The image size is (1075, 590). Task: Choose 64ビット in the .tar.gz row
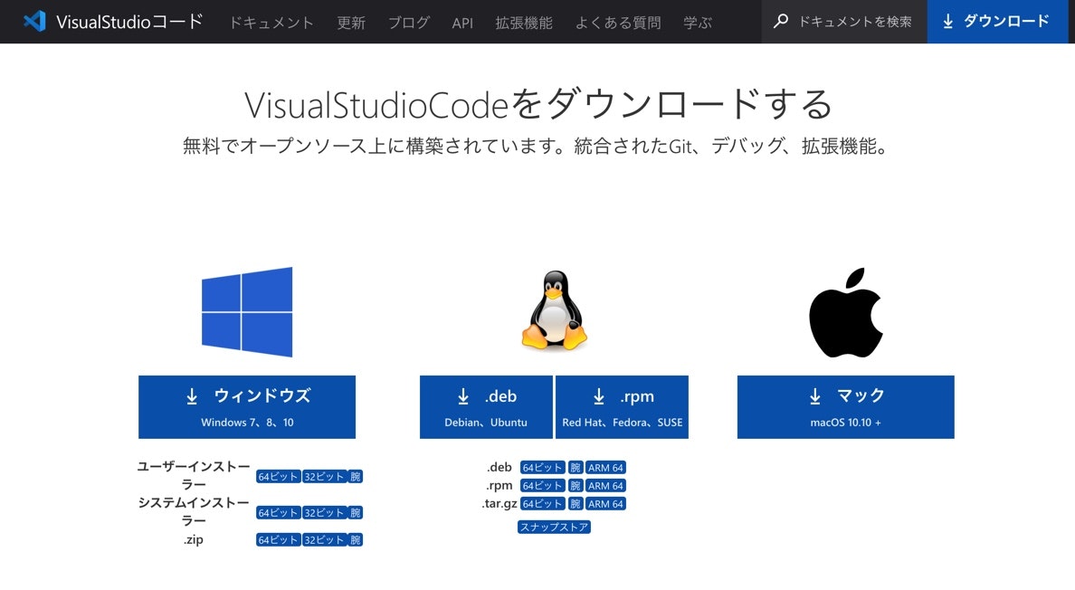542,504
